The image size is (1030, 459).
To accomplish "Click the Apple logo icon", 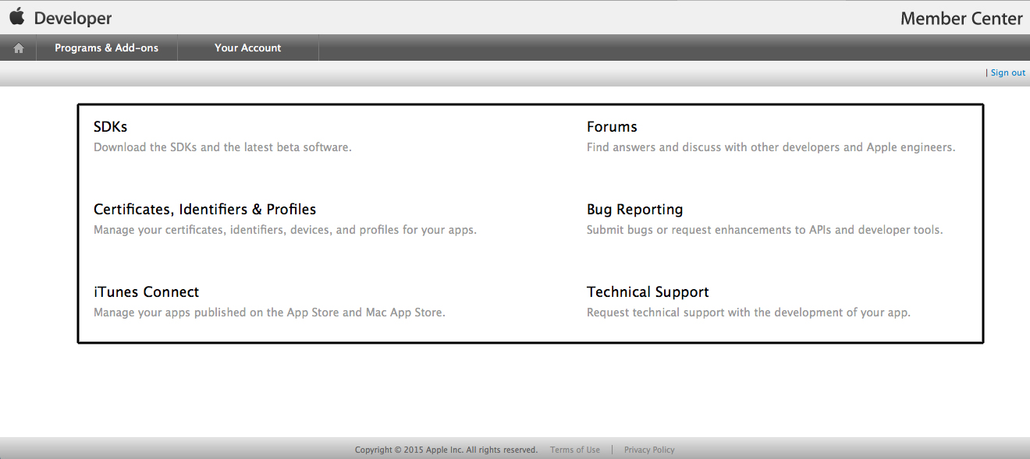I will click(16, 16).
